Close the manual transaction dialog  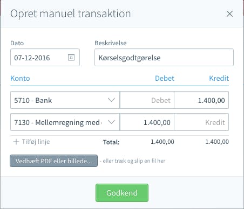click(229, 13)
